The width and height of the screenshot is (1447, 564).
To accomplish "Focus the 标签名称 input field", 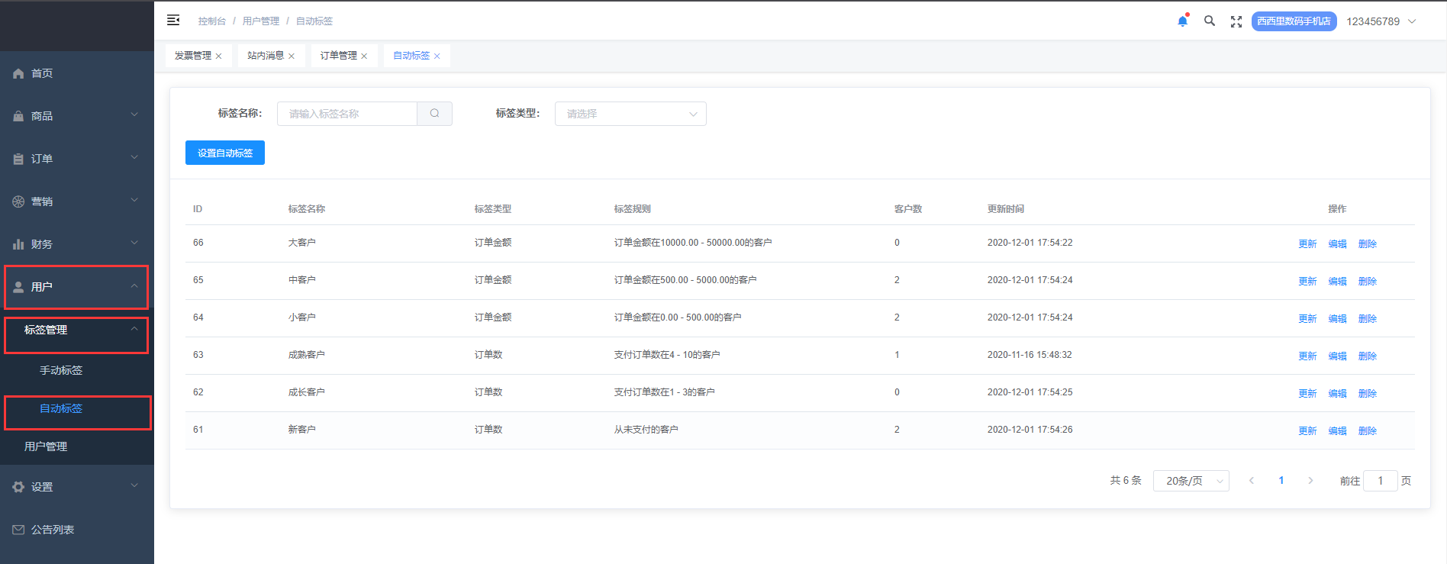I will [347, 114].
